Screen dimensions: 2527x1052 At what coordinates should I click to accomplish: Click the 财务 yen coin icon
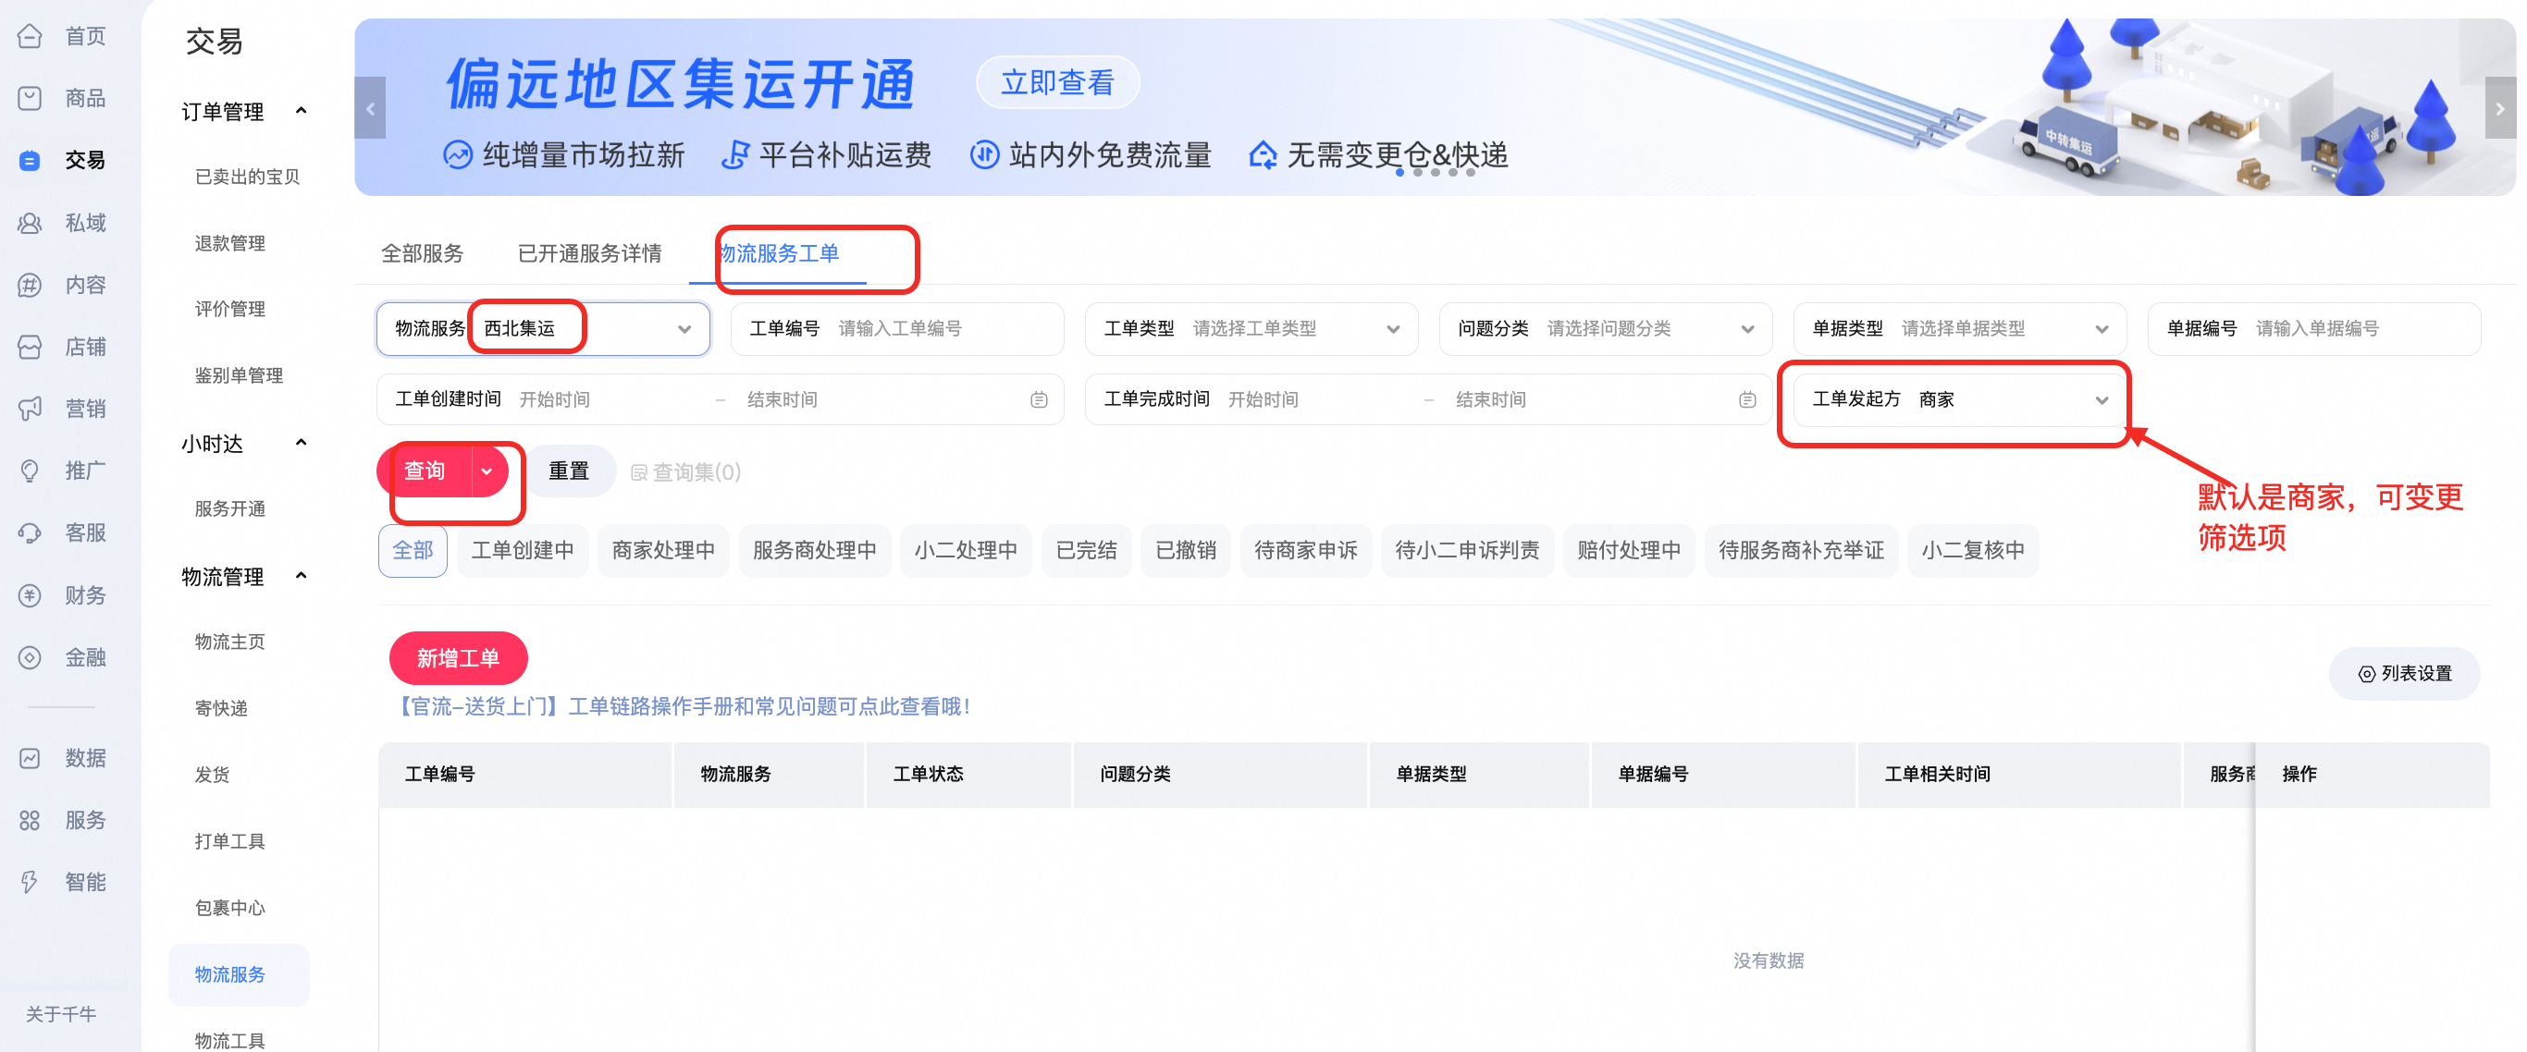(31, 595)
